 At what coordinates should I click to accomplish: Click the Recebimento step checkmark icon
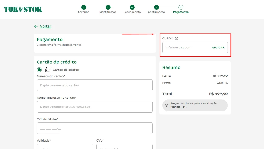[132, 7]
